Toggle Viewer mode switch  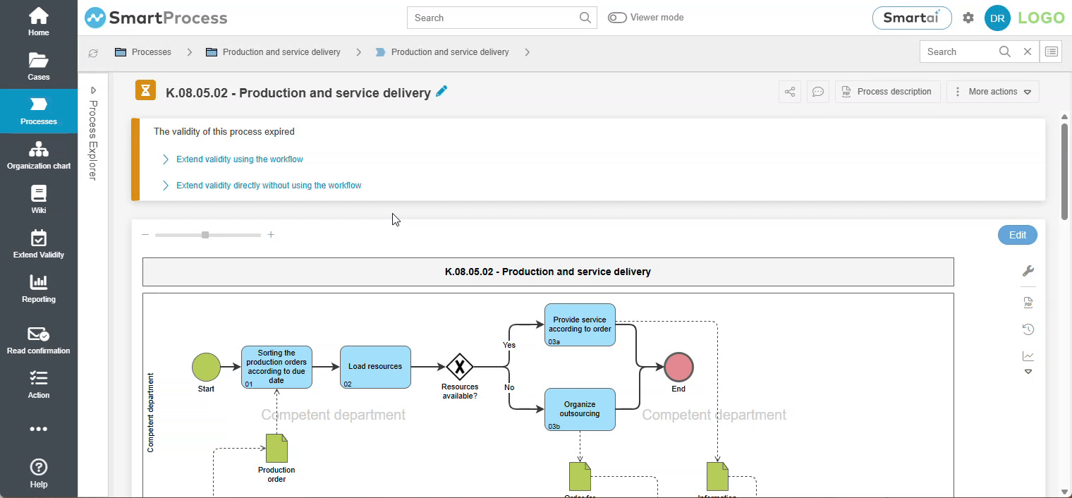(x=617, y=18)
